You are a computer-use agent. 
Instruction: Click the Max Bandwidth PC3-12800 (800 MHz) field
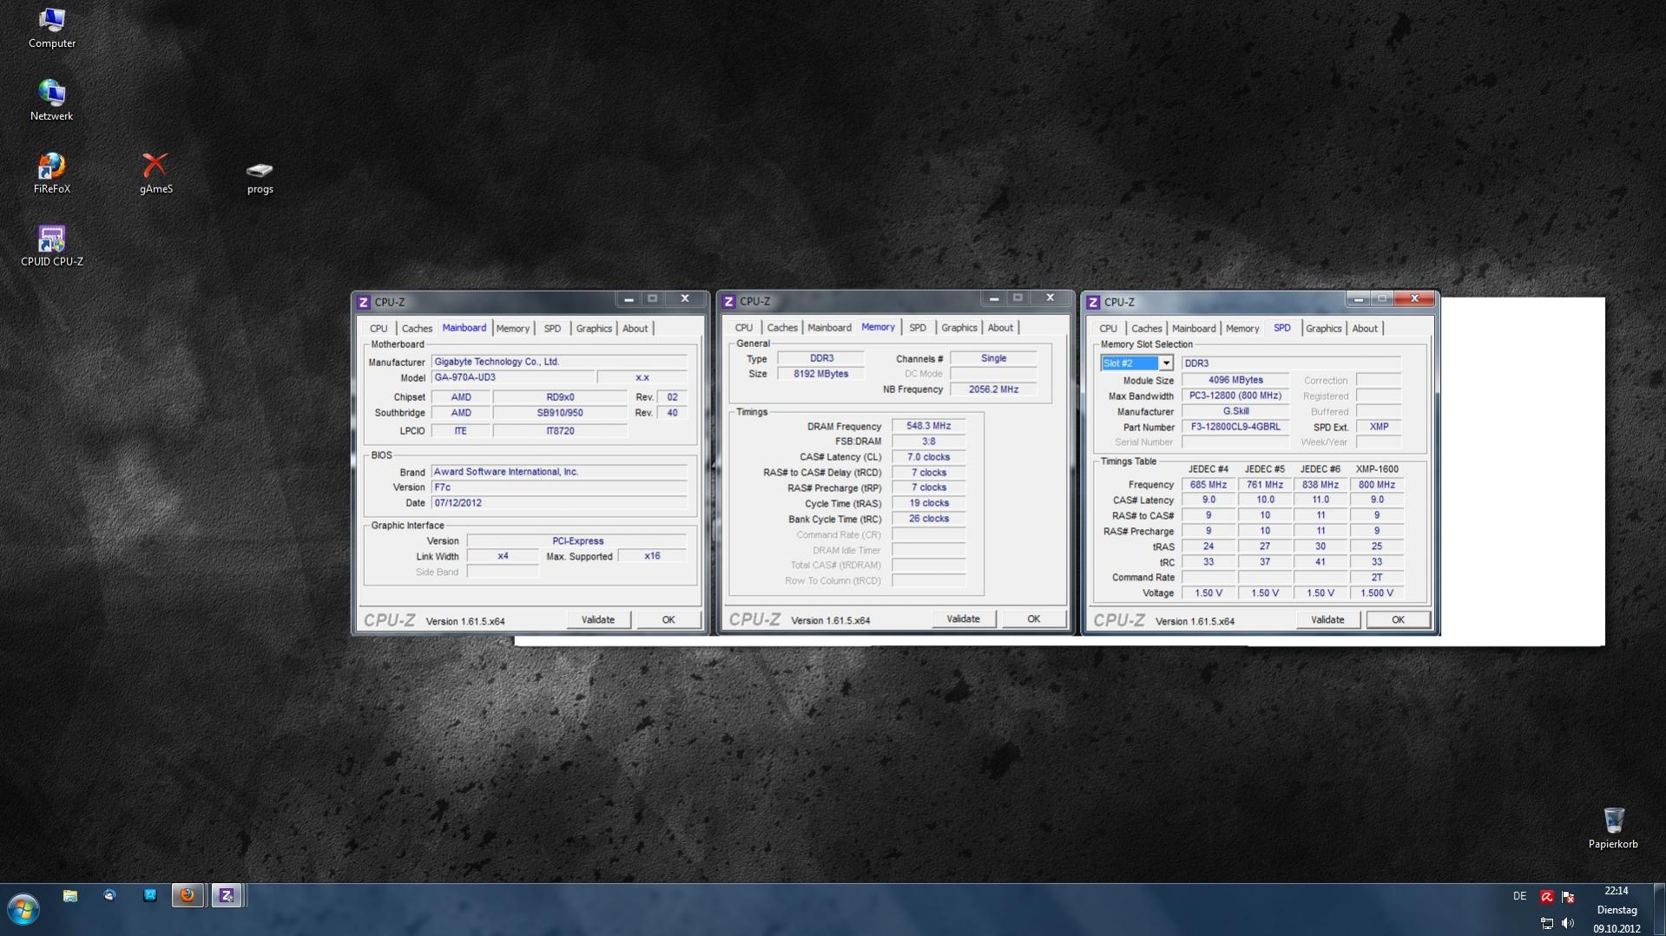[x=1235, y=396]
